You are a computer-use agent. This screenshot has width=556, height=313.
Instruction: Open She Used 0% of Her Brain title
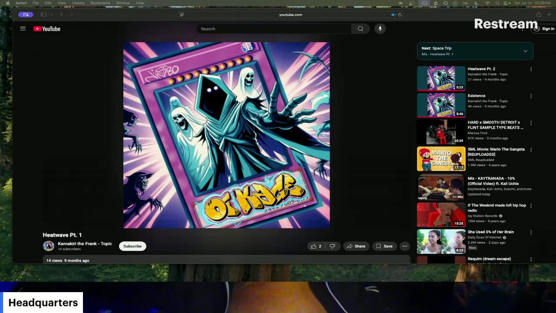(491, 232)
